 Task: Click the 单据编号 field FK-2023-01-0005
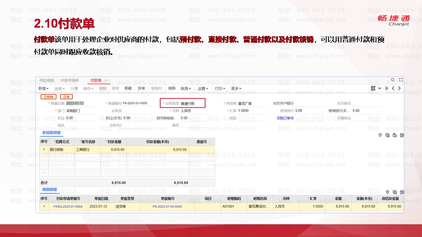tap(137, 103)
